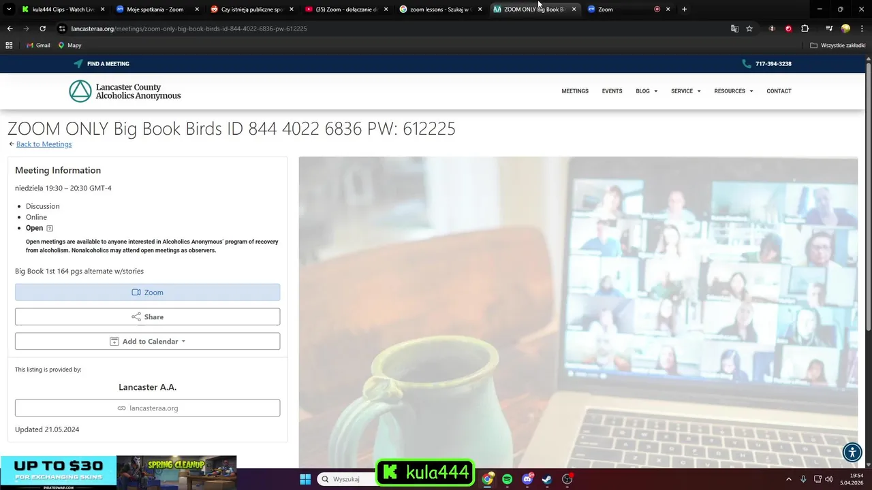Viewport: 872px width, 490px height.
Task: Click the Wyszukaj taskbar search box
Action: pyautogui.click(x=347, y=479)
